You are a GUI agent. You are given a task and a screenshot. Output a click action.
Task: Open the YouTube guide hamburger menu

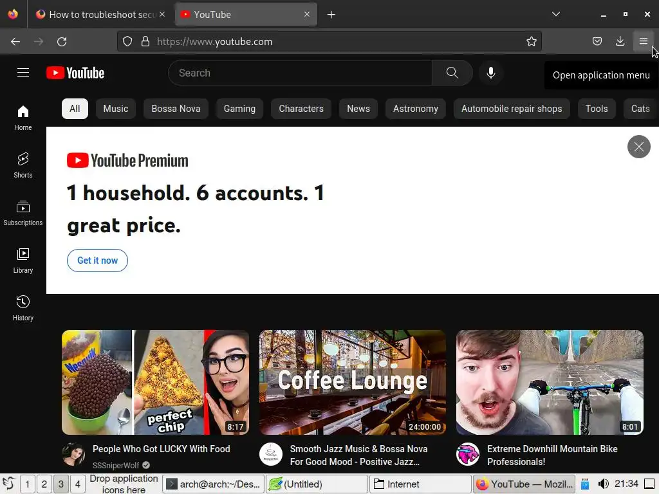23,73
